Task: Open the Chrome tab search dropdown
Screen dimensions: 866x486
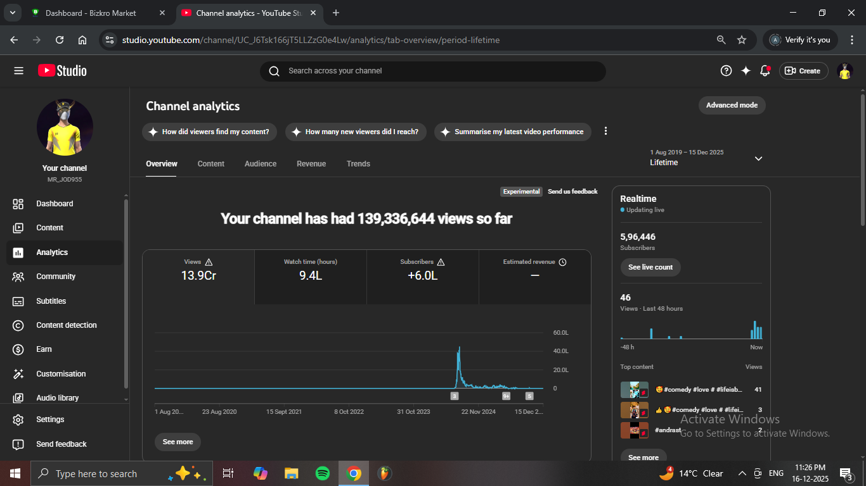Action: (x=12, y=13)
